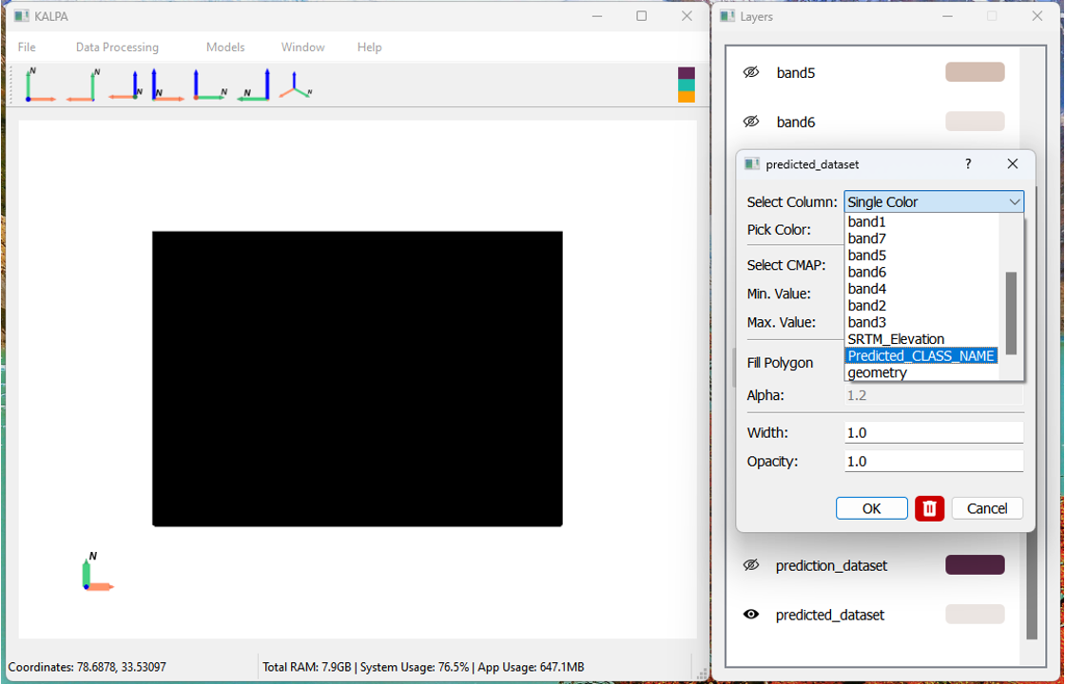The width and height of the screenshot is (1065, 684).
Task: Choose band5 option in the Select Column list
Action: coord(921,256)
